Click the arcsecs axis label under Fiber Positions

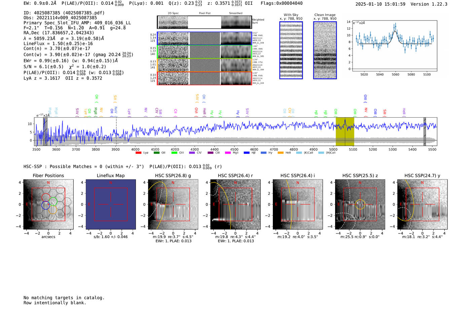[48, 237]
